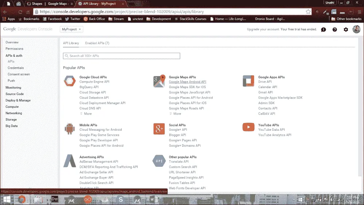Open the Facebook bookmark

pos(52,19)
